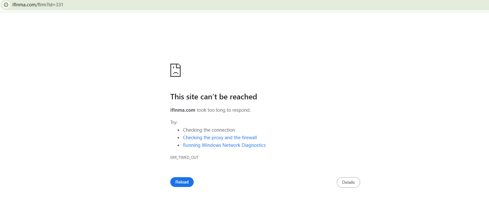The width and height of the screenshot is (489, 199).
Task: Click the ifinma.com/firm?id=331 address bar URL
Action: [38, 5]
